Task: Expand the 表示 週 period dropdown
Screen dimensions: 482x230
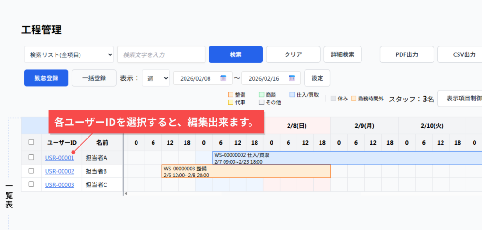Action: pyautogui.click(x=156, y=78)
